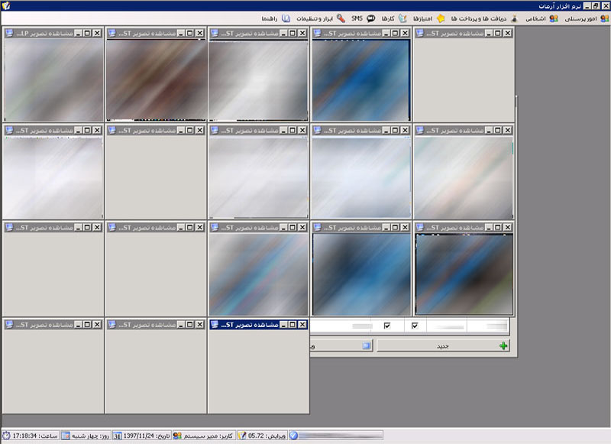Maximize the مشاهده تصویر LP window
Screen dimensions: 611x444
87,33
